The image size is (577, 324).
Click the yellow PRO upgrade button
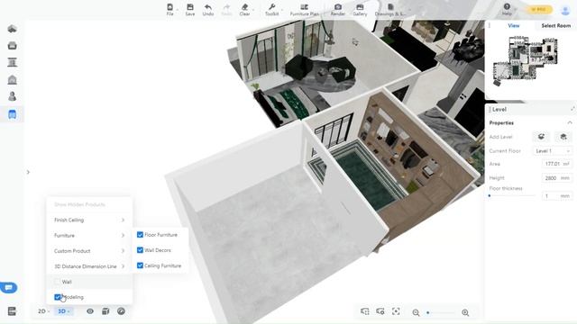[x=539, y=10]
